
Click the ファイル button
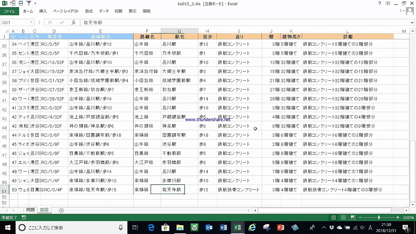[9, 11]
